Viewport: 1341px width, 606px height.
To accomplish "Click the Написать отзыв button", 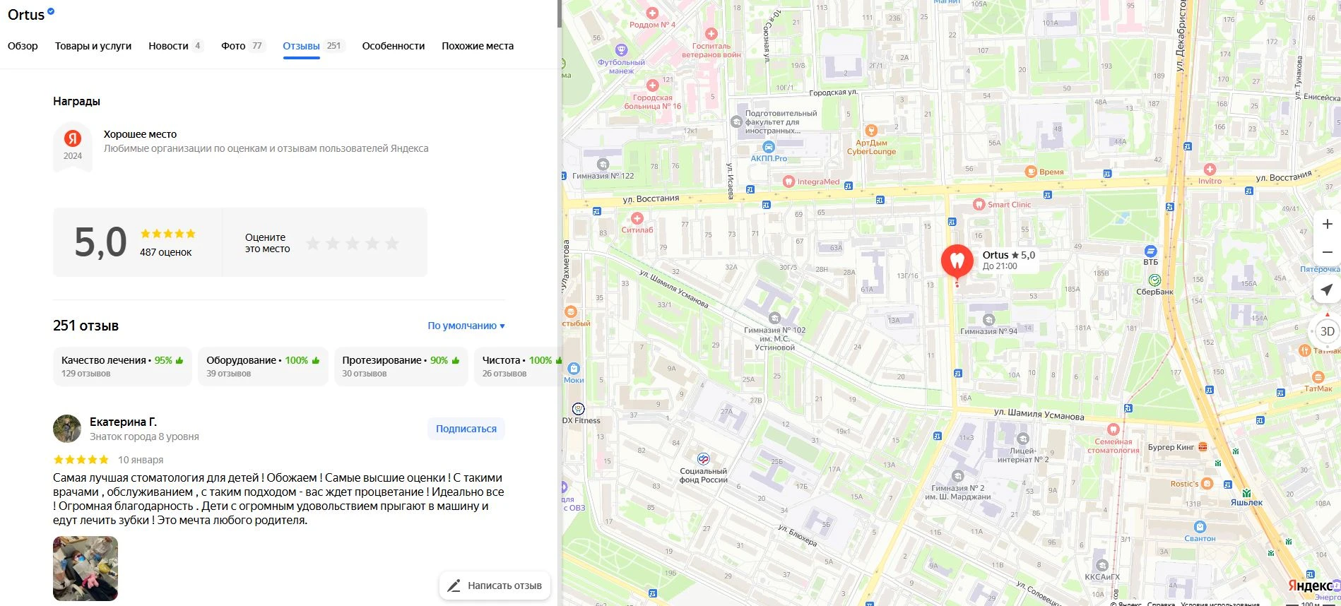I will click(x=495, y=586).
